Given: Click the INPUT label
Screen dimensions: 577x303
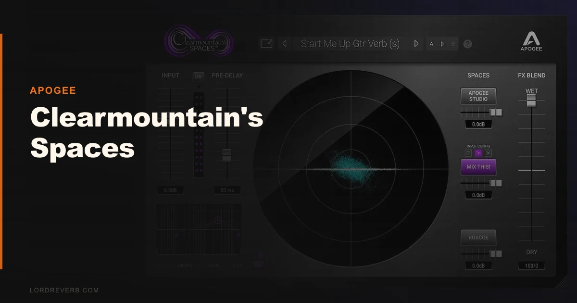Looking at the screenshot, I should tap(170, 76).
